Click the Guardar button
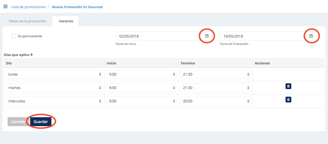328x144 pixels. click(x=41, y=122)
